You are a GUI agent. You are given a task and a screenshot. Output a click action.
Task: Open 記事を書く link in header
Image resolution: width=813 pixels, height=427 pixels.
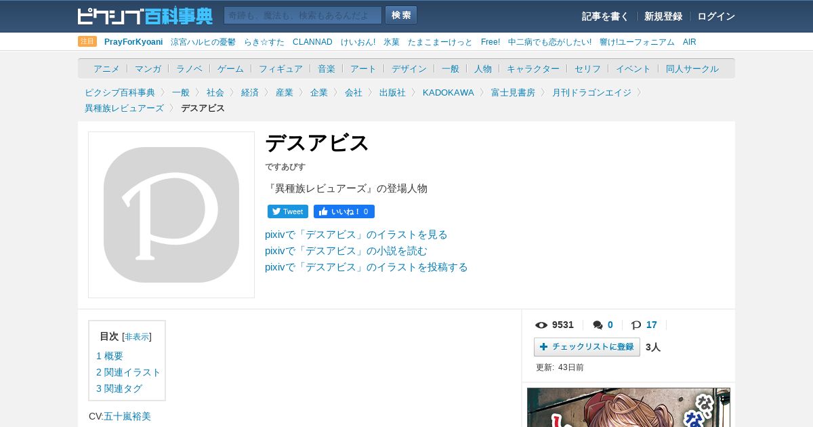point(605,16)
